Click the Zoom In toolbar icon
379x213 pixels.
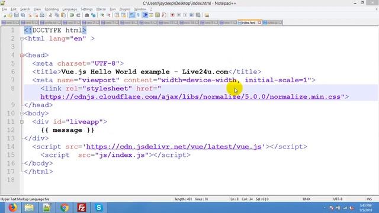tap(102, 15)
